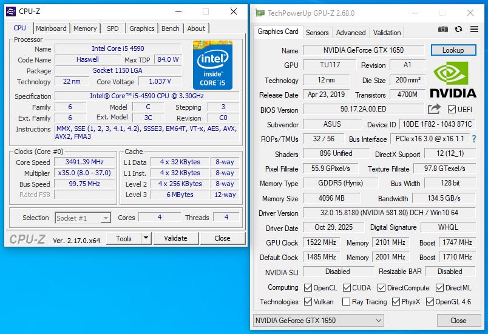Image resolution: width=488 pixels, height=334 pixels.
Task: Click the Release Date value Apr 23, 2019
Action: coord(326,95)
